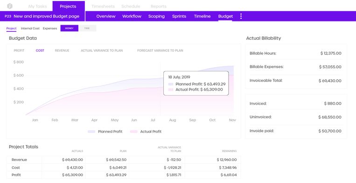This screenshot has width=356, height=183.
Task: Click the Revenue row label in Project Totals
Action: [19, 160]
